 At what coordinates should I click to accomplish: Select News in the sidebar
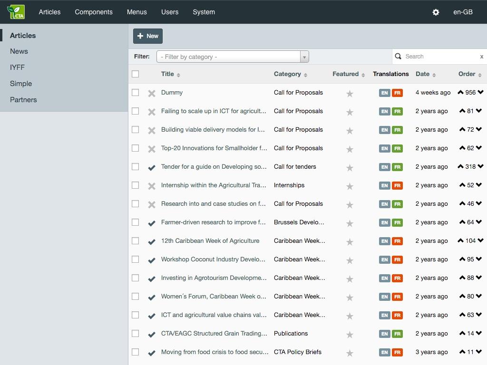point(19,51)
